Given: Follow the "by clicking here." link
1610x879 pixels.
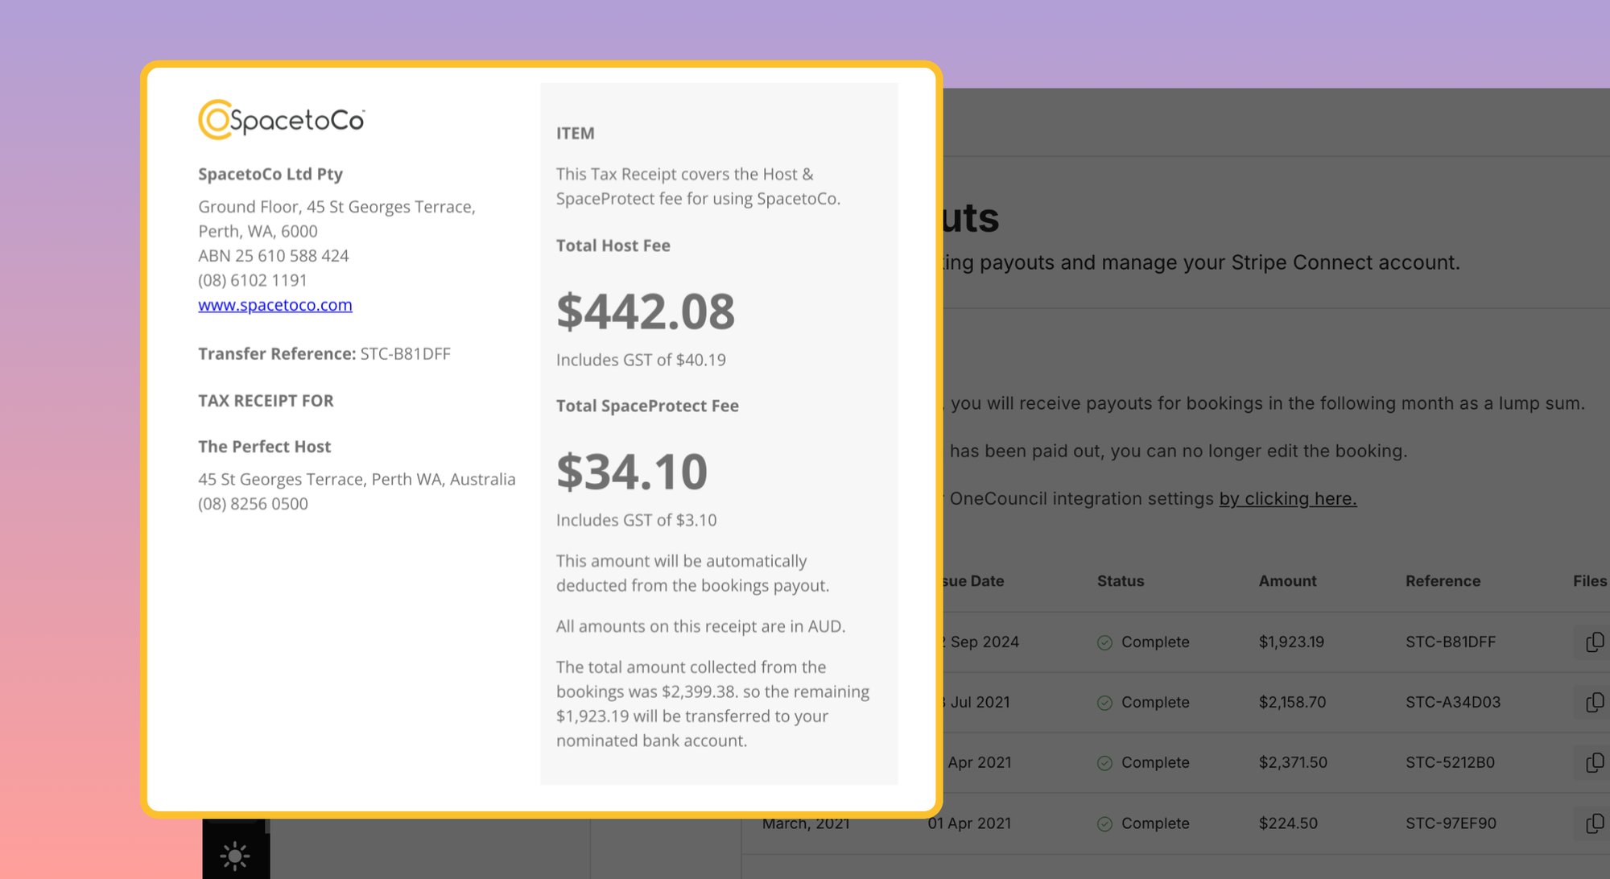Looking at the screenshot, I should click(x=1288, y=499).
